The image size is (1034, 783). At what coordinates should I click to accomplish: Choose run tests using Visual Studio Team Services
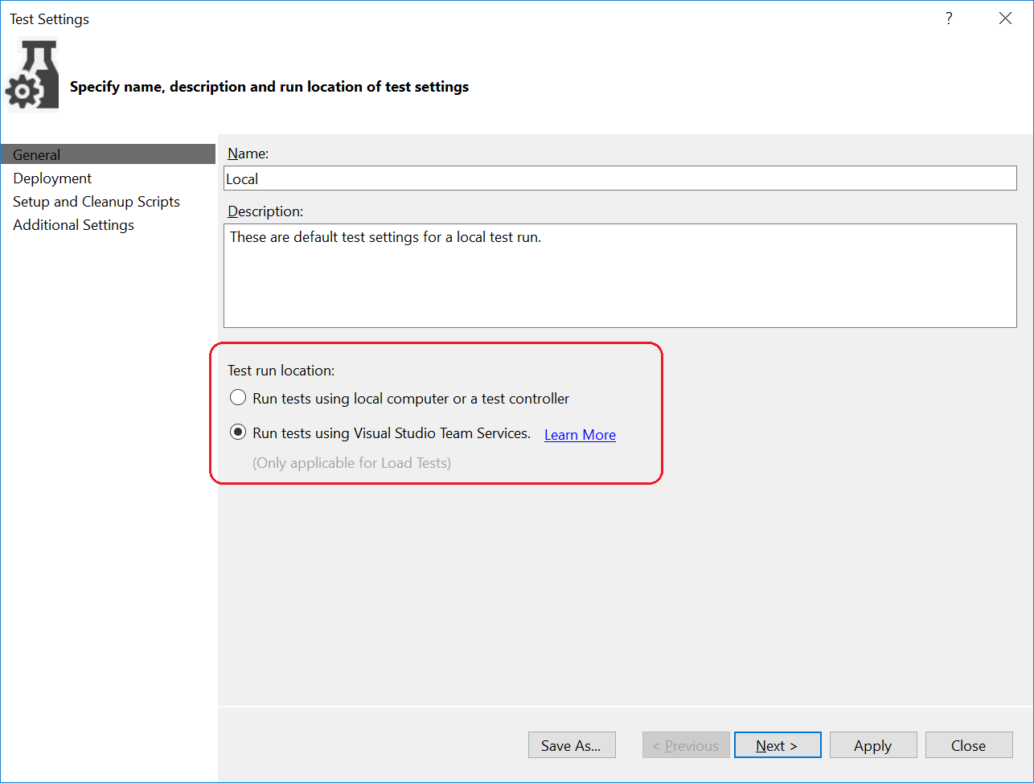[x=238, y=432]
